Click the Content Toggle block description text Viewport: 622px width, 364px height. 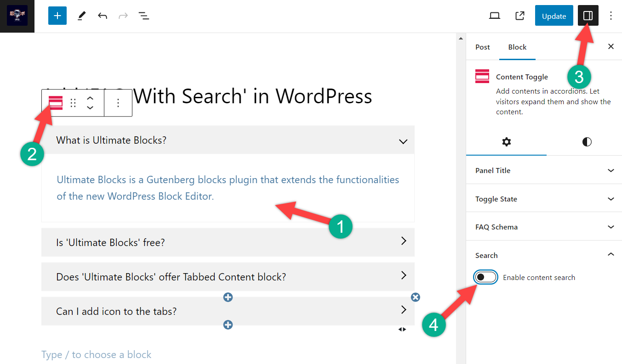point(554,101)
